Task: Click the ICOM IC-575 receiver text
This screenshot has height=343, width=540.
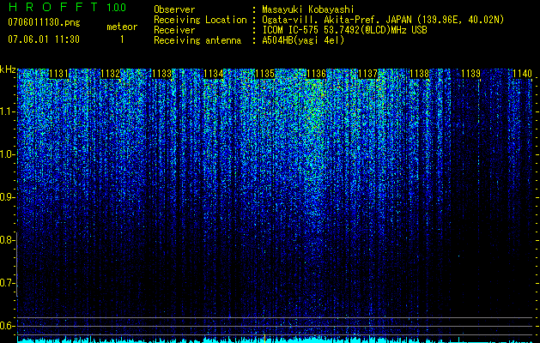Action: 344,30
